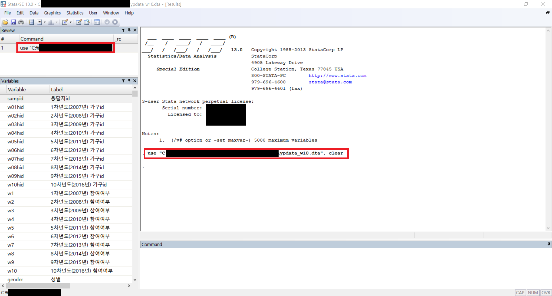Screen dimensions: 552x296
Task: Click the Variables list scroll down arrow
Action: click(135, 280)
